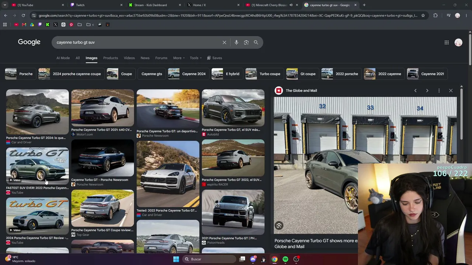Open the Pinterest bookmark icon

[x=71, y=25]
